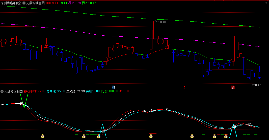Click the 无敌均线主图 indicator name
Viewport: 269px width, 140px height.
pos(35,3)
